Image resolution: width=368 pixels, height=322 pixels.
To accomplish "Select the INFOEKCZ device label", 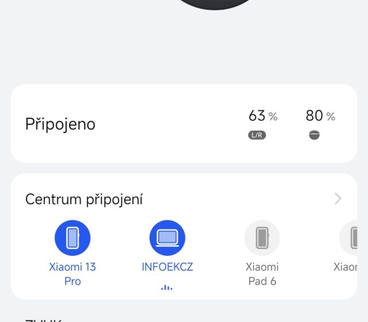I will pos(167,267).
